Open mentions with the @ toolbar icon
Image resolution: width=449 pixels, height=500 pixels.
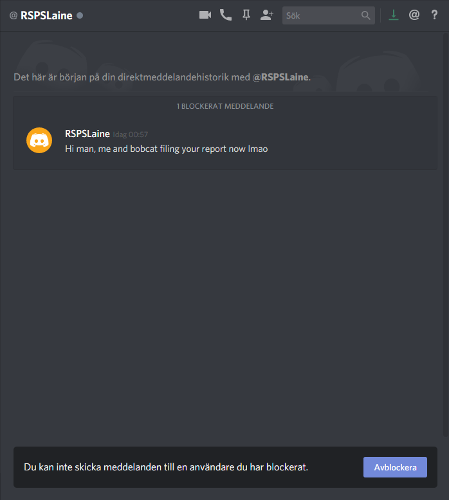pos(414,15)
